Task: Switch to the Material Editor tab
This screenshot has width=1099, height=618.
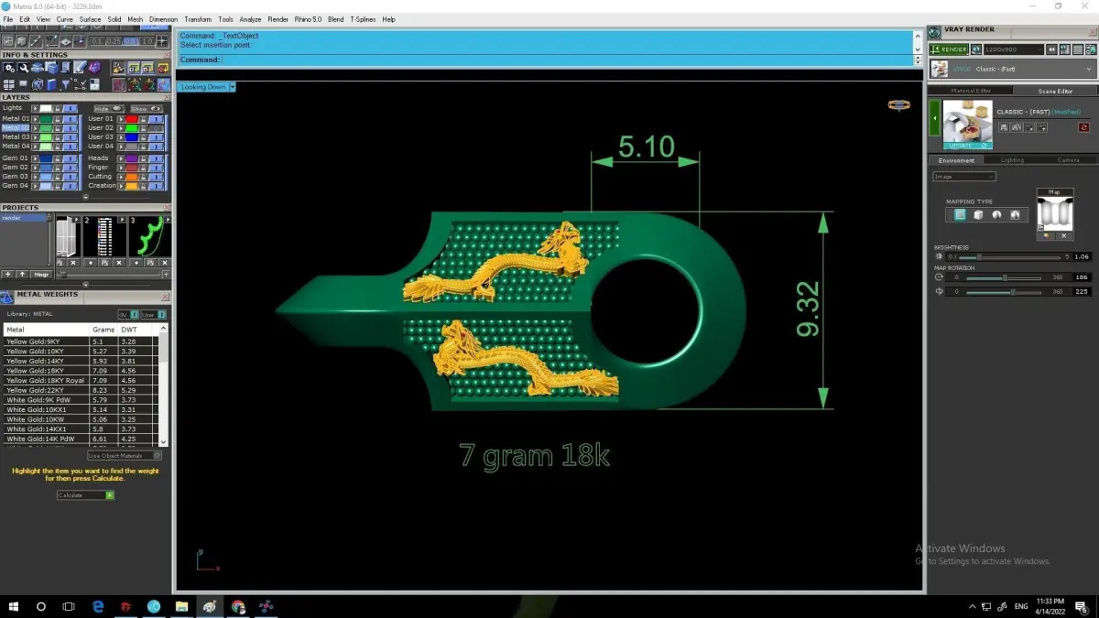Action: point(971,91)
